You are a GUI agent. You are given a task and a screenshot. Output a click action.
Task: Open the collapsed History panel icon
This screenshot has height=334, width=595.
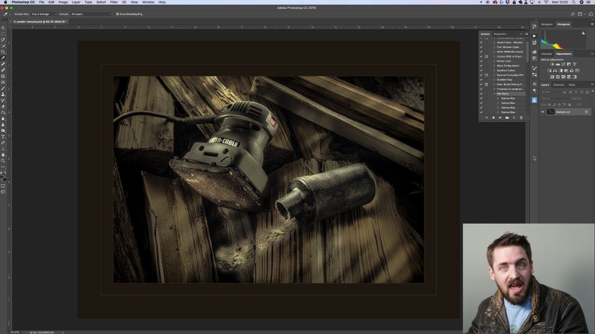pyautogui.click(x=535, y=26)
